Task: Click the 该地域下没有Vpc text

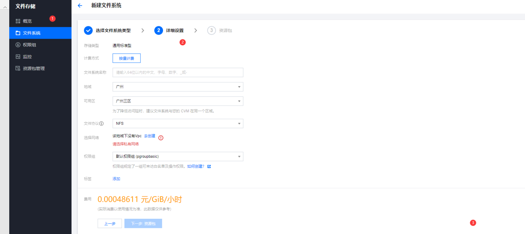Action: (127, 136)
